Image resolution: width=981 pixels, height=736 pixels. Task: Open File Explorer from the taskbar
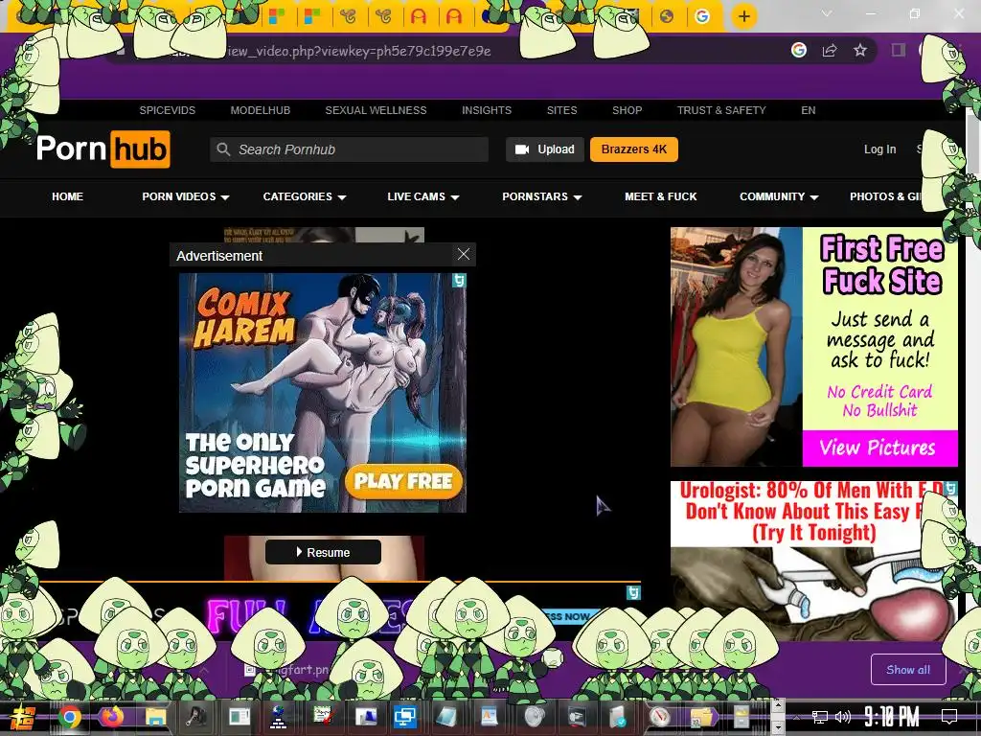(x=155, y=717)
